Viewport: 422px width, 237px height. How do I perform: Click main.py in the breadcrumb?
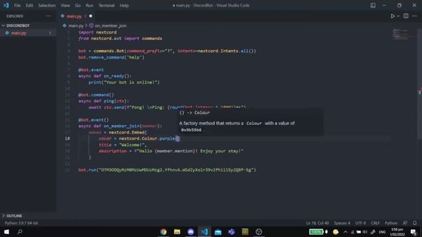[76, 26]
